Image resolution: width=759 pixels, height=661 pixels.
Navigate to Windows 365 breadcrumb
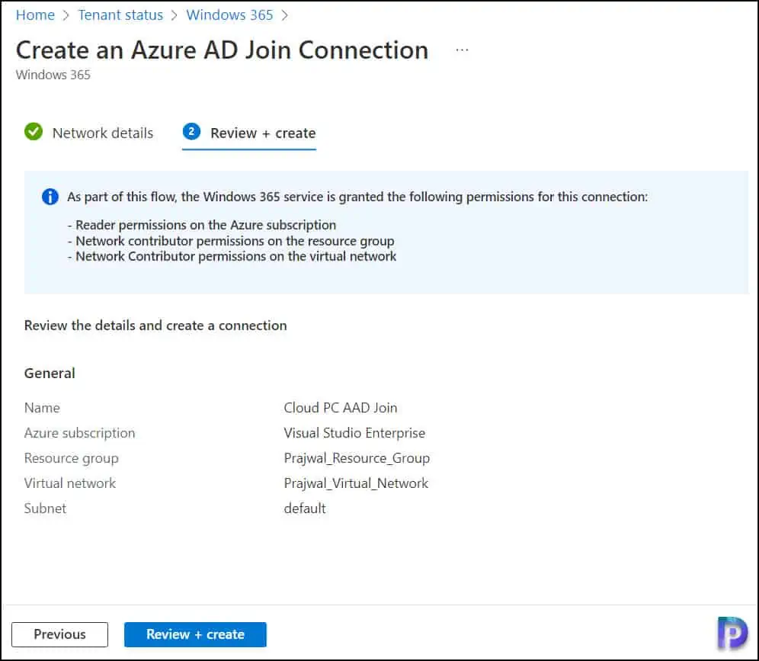pyautogui.click(x=229, y=15)
